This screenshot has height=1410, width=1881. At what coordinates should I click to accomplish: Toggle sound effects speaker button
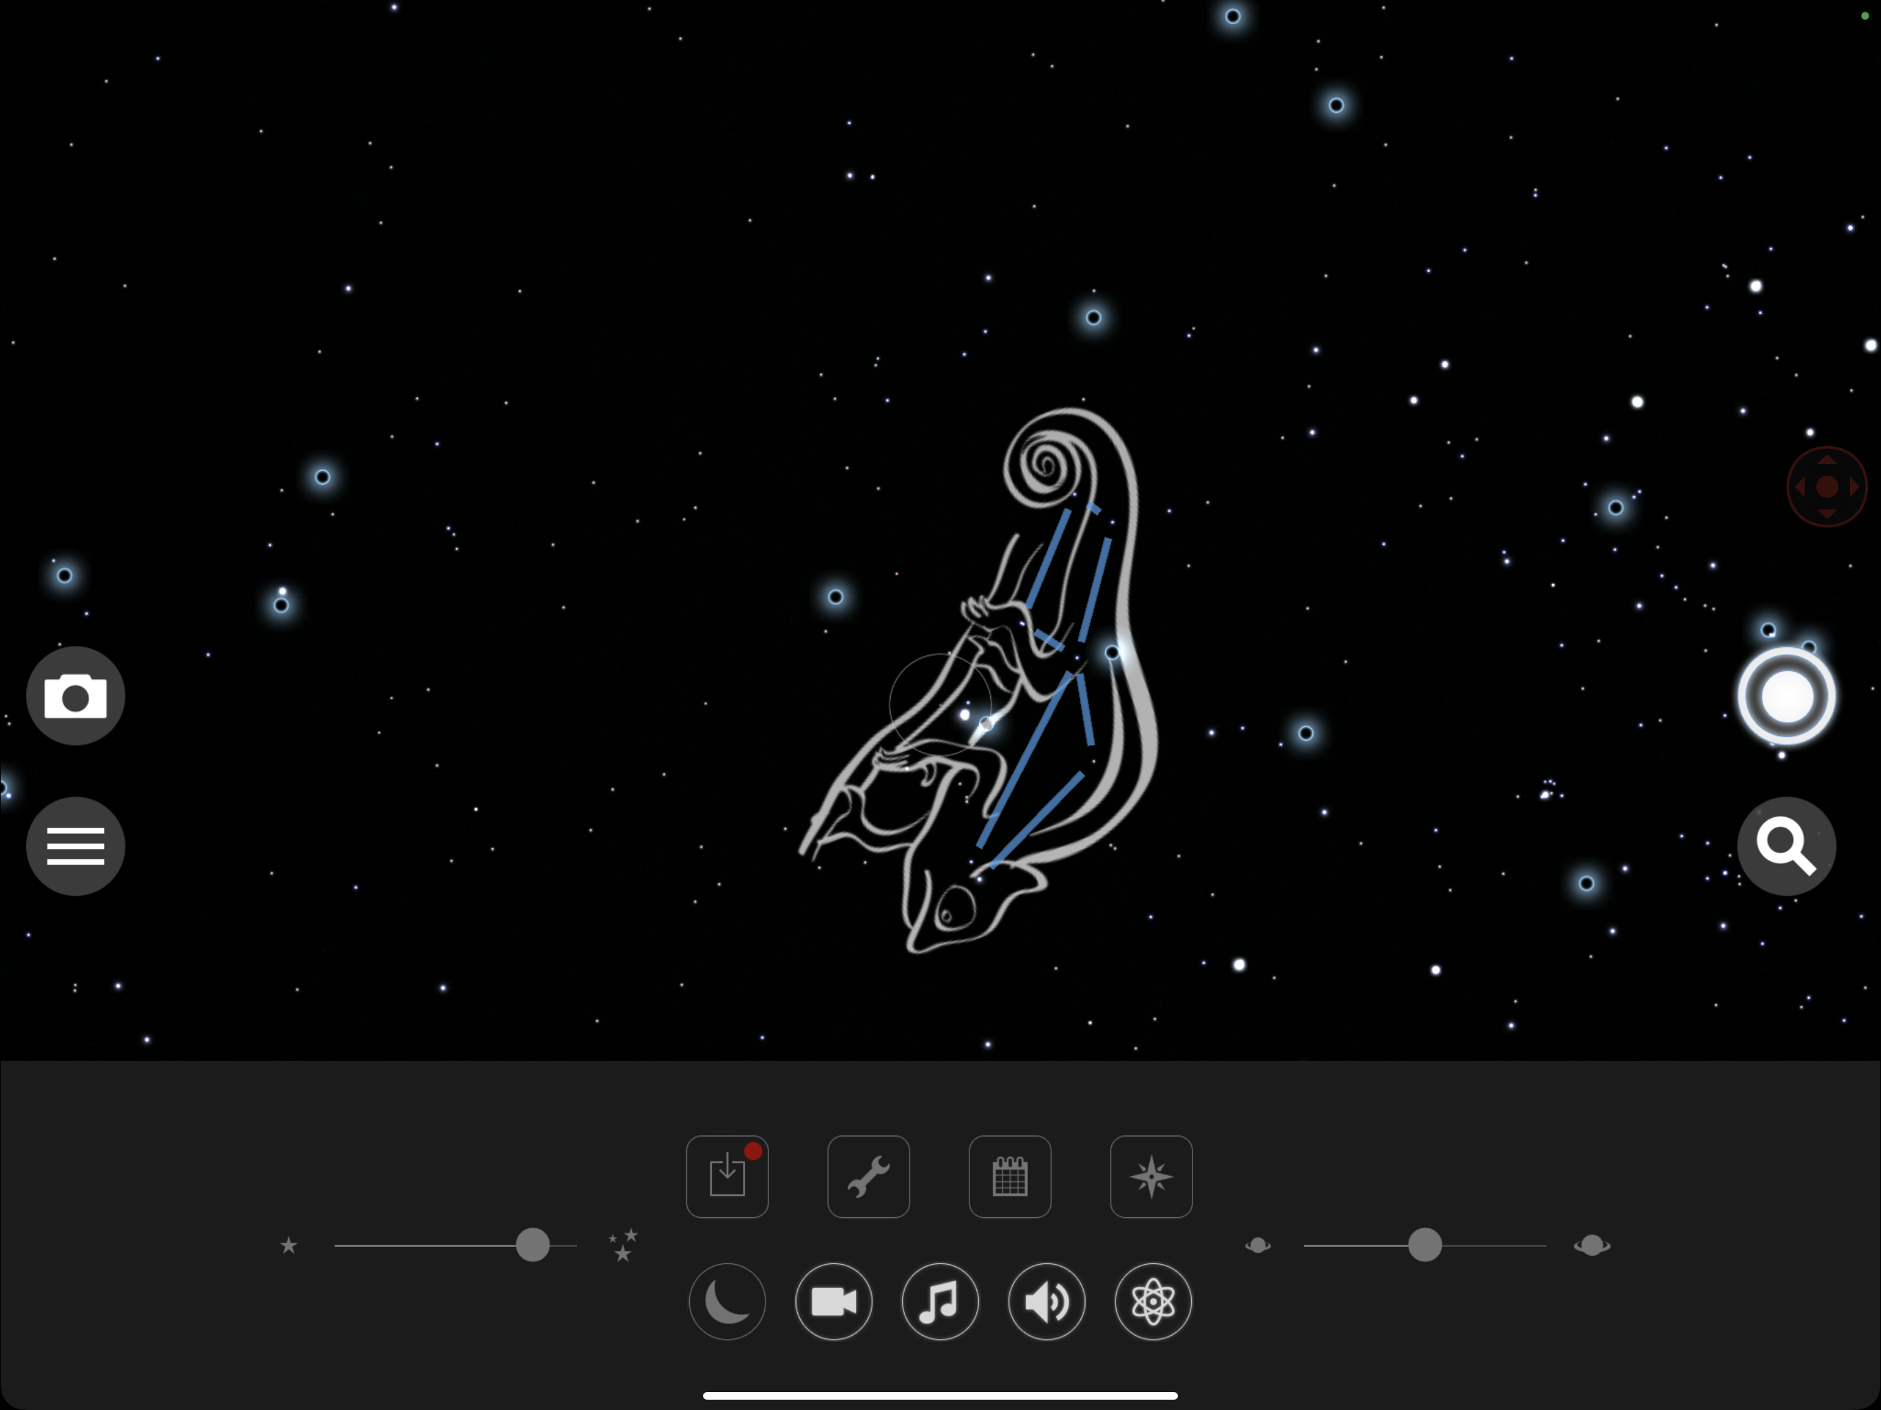(x=1046, y=1301)
